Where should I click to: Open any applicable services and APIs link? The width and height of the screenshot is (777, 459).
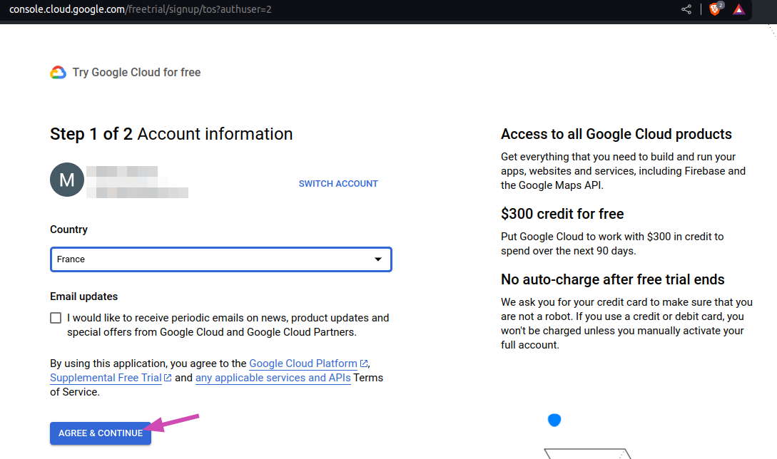(x=273, y=378)
